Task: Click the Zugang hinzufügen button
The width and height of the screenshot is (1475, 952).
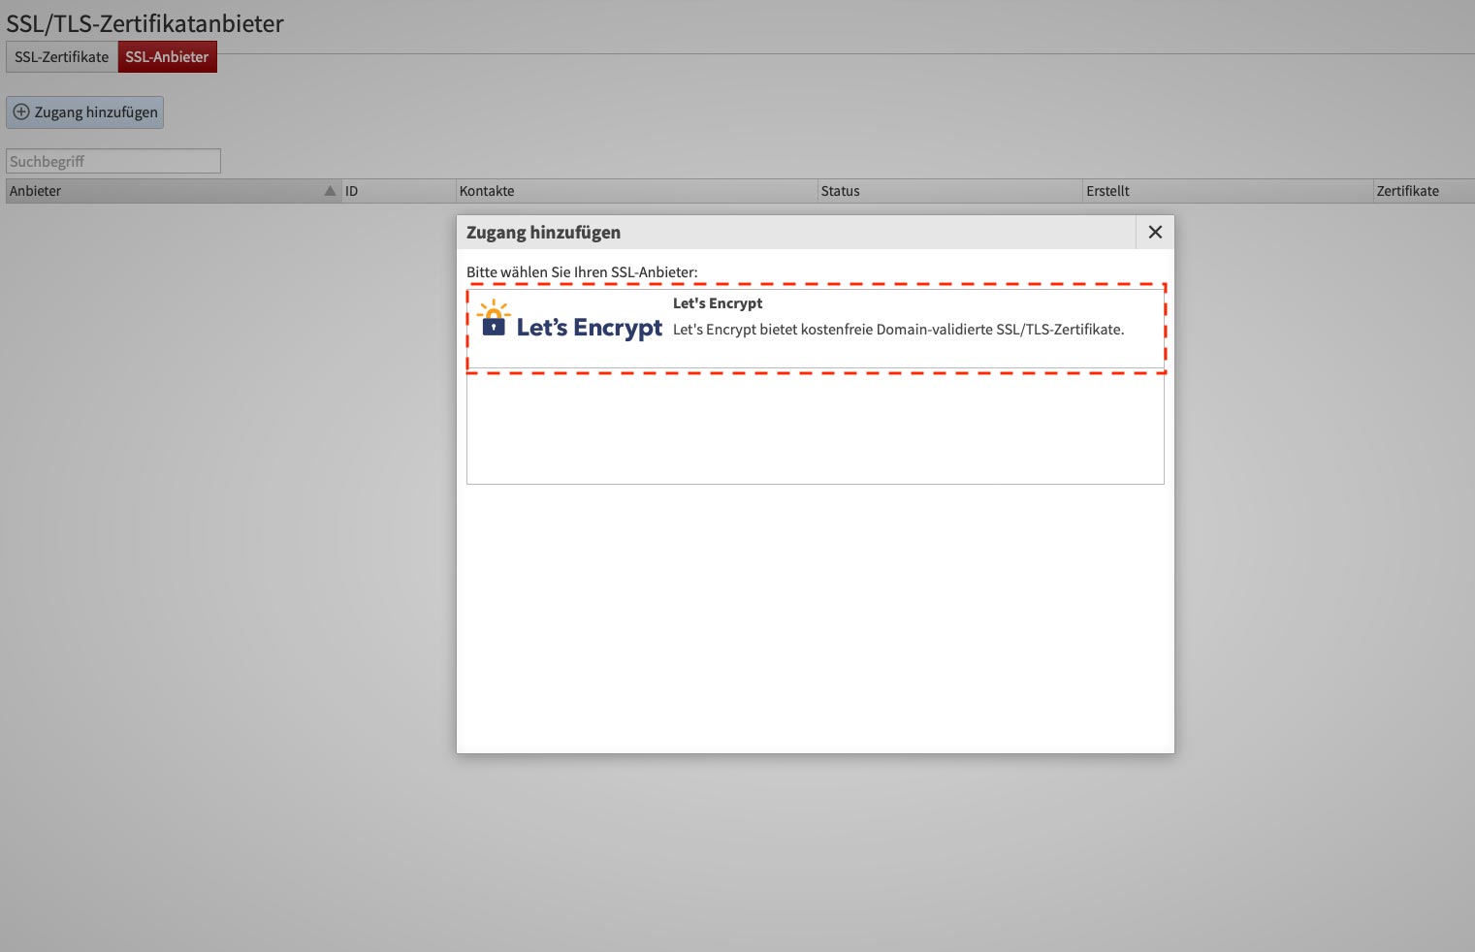Action: coord(85,112)
